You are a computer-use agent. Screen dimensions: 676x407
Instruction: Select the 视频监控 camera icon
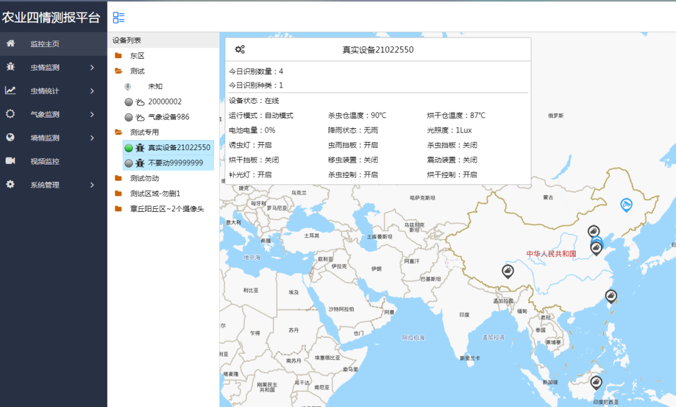coord(10,161)
